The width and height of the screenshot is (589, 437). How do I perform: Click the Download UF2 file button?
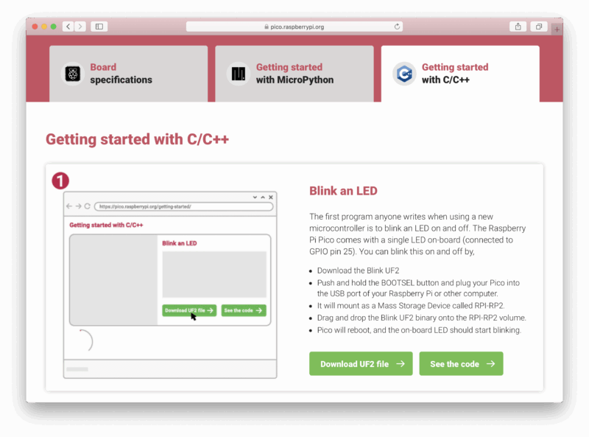[360, 363]
